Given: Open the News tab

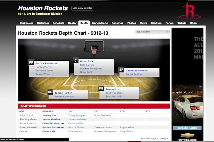Looking at the screenshot, I should click(143, 23).
